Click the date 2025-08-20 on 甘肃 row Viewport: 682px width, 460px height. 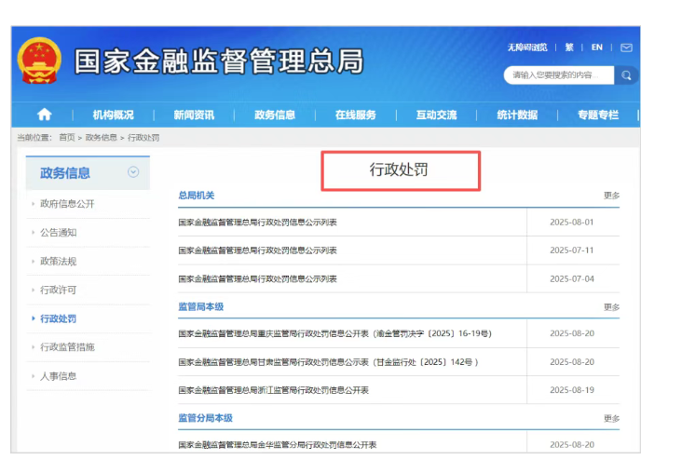[x=572, y=361]
